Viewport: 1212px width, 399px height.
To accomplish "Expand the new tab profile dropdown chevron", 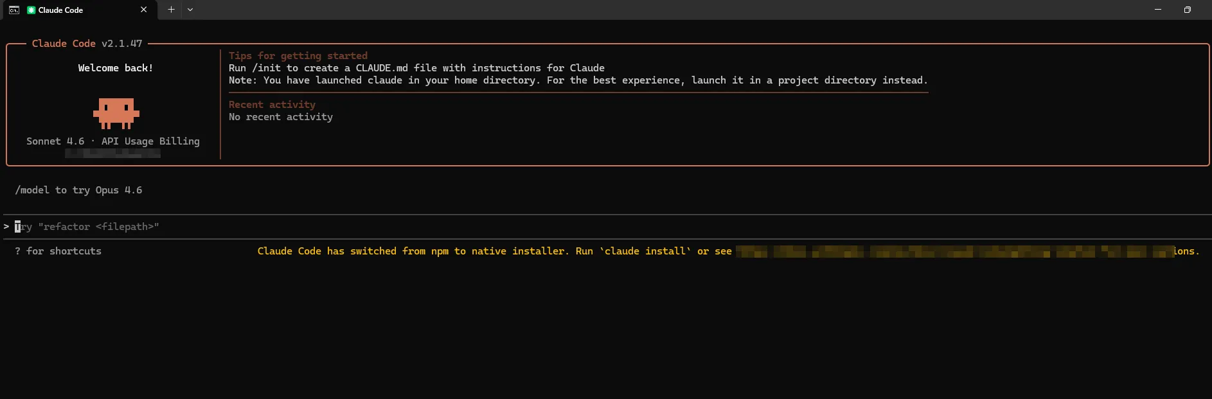I will click(190, 10).
